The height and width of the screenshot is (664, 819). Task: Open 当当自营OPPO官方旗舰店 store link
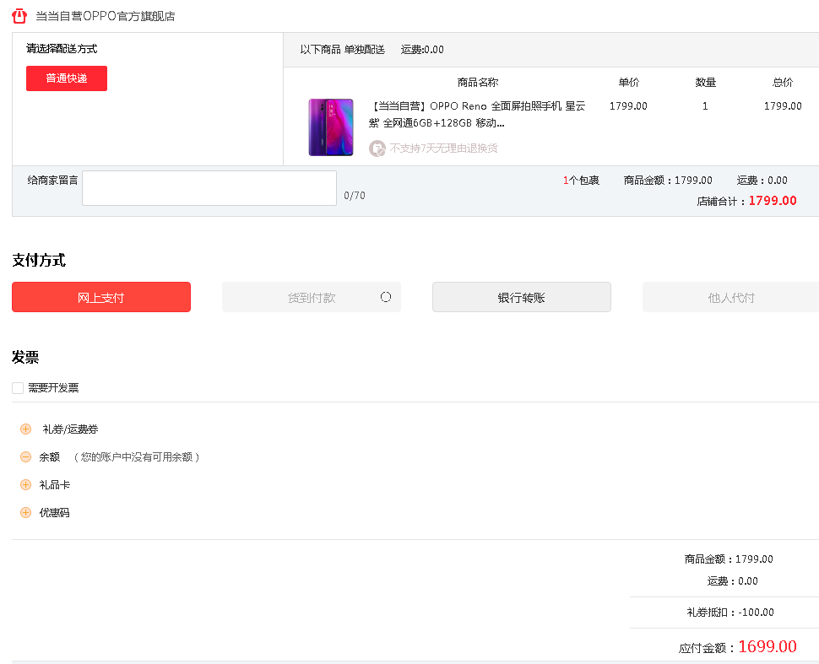[x=105, y=16]
